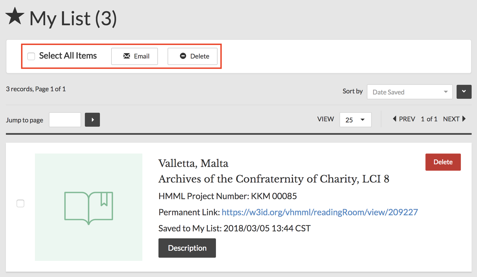The image size is (477, 277).
Task: Open the w3id.org permanent link
Action: click(x=320, y=212)
